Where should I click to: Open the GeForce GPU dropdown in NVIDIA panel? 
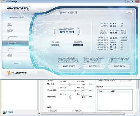click(x=125, y=81)
